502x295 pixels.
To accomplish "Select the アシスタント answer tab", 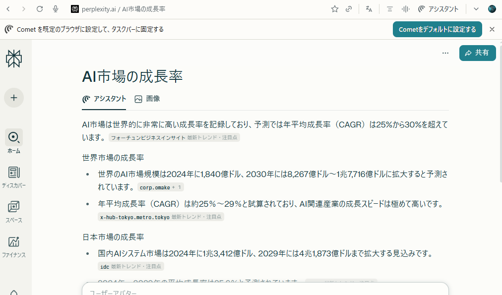I will pyautogui.click(x=104, y=99).
